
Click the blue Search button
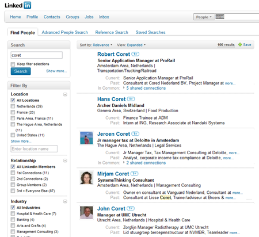coord(21,71)
